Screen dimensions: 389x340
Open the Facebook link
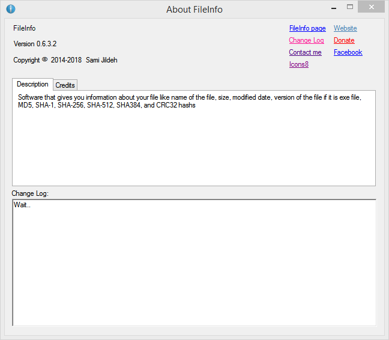coord(348,52)
